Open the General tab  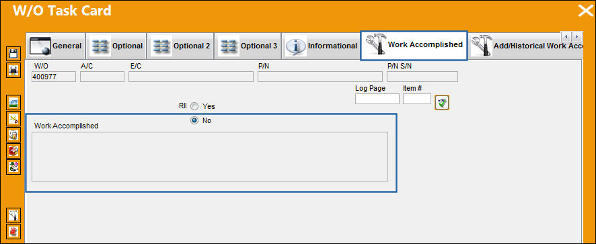click(x=55, y=46)
